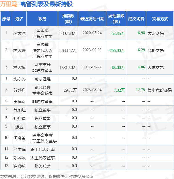Click the date 2025-08-04
The width and height of the screenshot is (174, 179).
click(x=92, y=90)
